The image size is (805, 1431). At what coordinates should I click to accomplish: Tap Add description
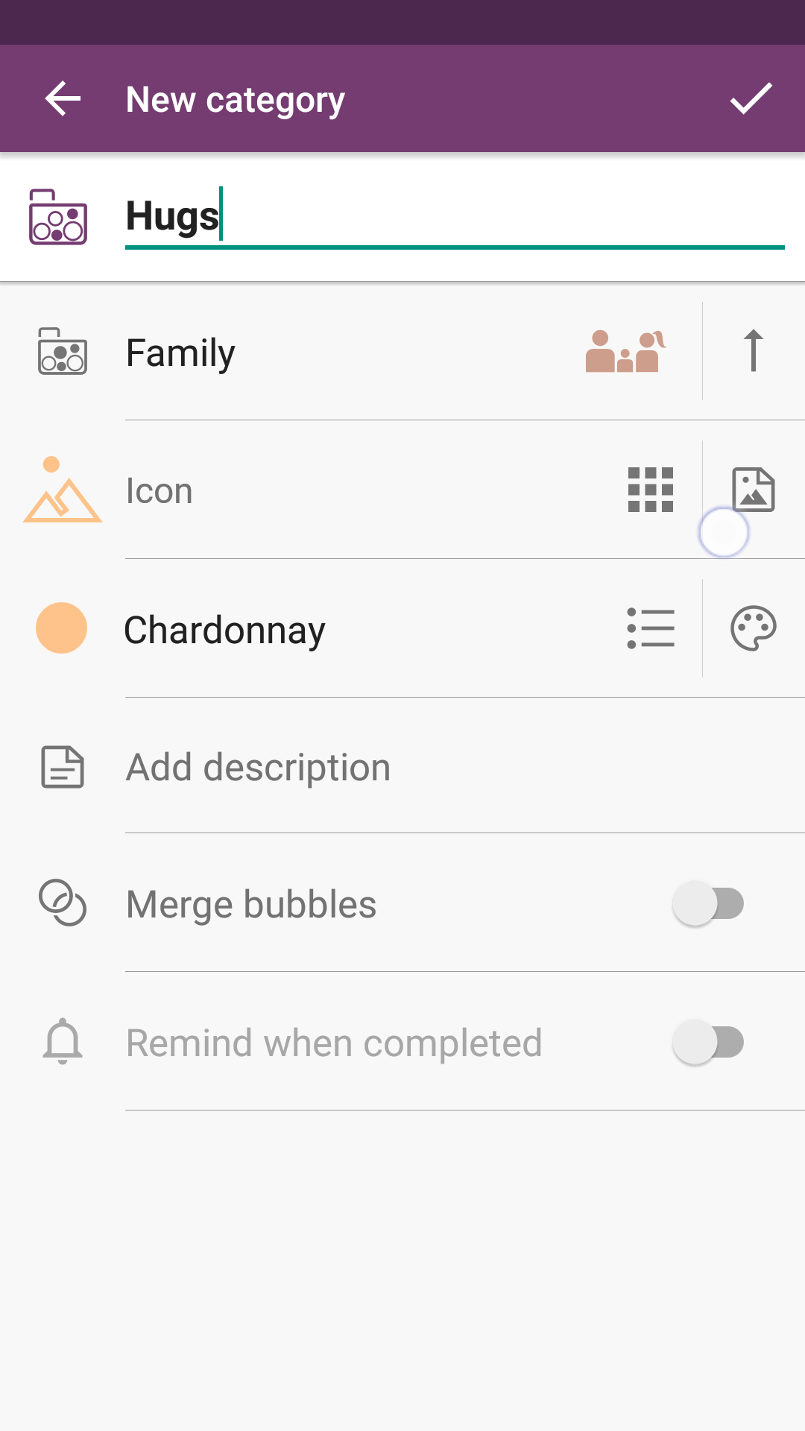click(x=258, y=768)
